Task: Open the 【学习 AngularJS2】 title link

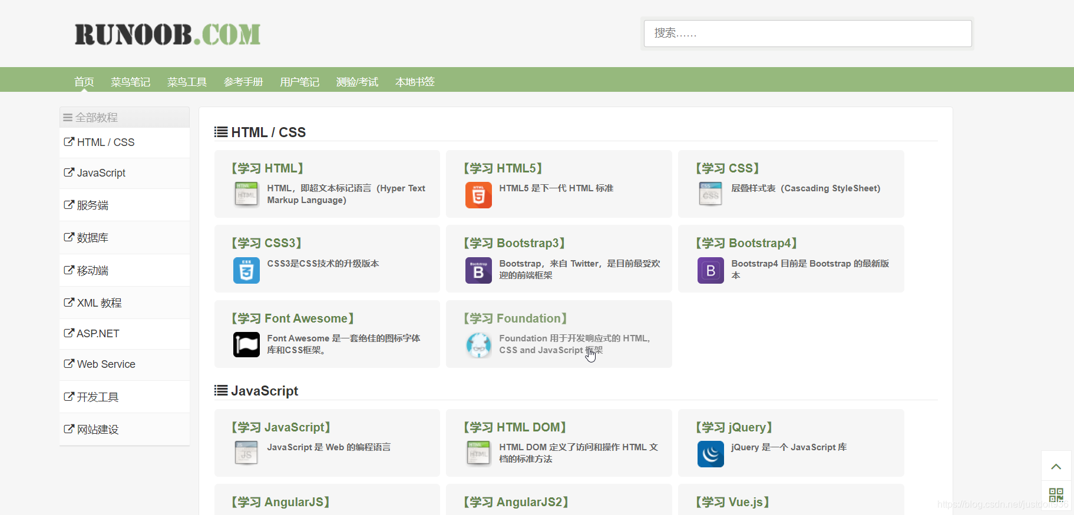Action: tap(516, 502)
